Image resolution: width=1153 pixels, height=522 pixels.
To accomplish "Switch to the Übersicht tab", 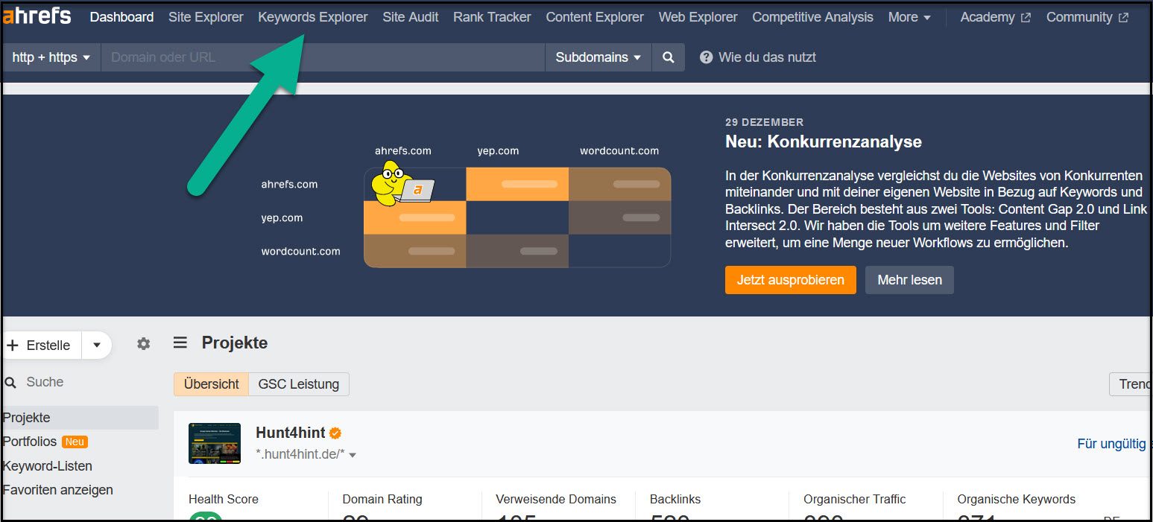I will [212, 384].
